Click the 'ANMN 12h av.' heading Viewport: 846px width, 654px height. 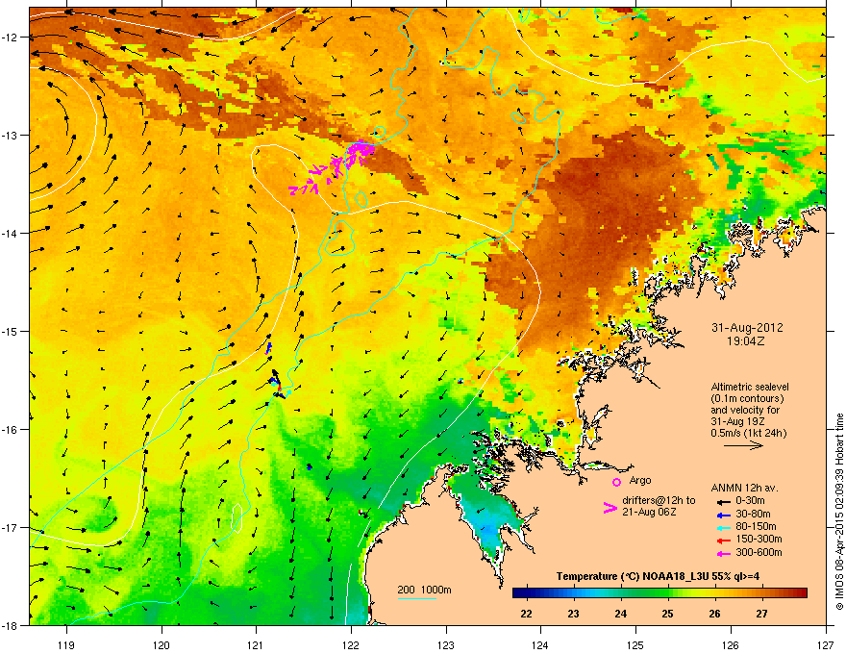point(744,488)
